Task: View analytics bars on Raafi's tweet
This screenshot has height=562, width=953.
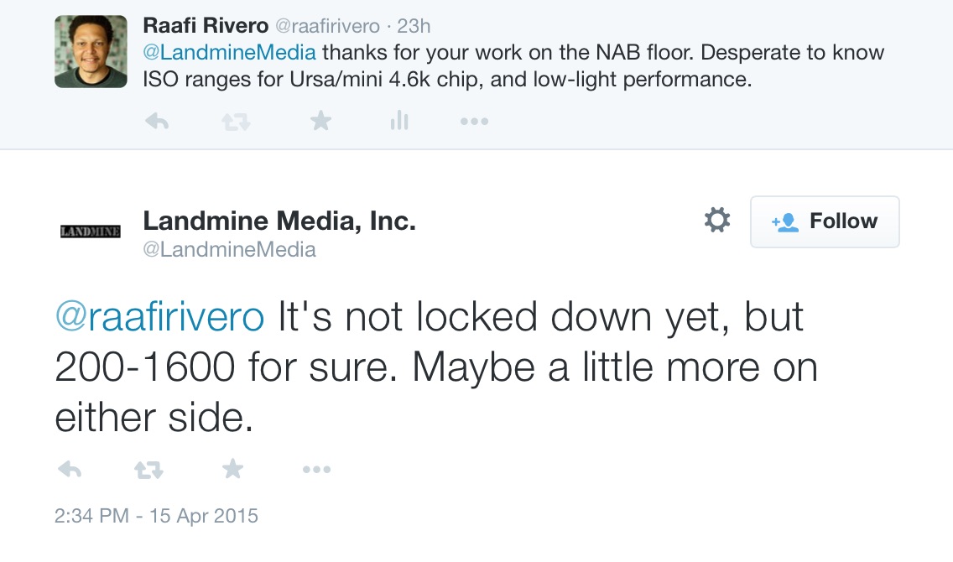Action: (x=399, y=120)
